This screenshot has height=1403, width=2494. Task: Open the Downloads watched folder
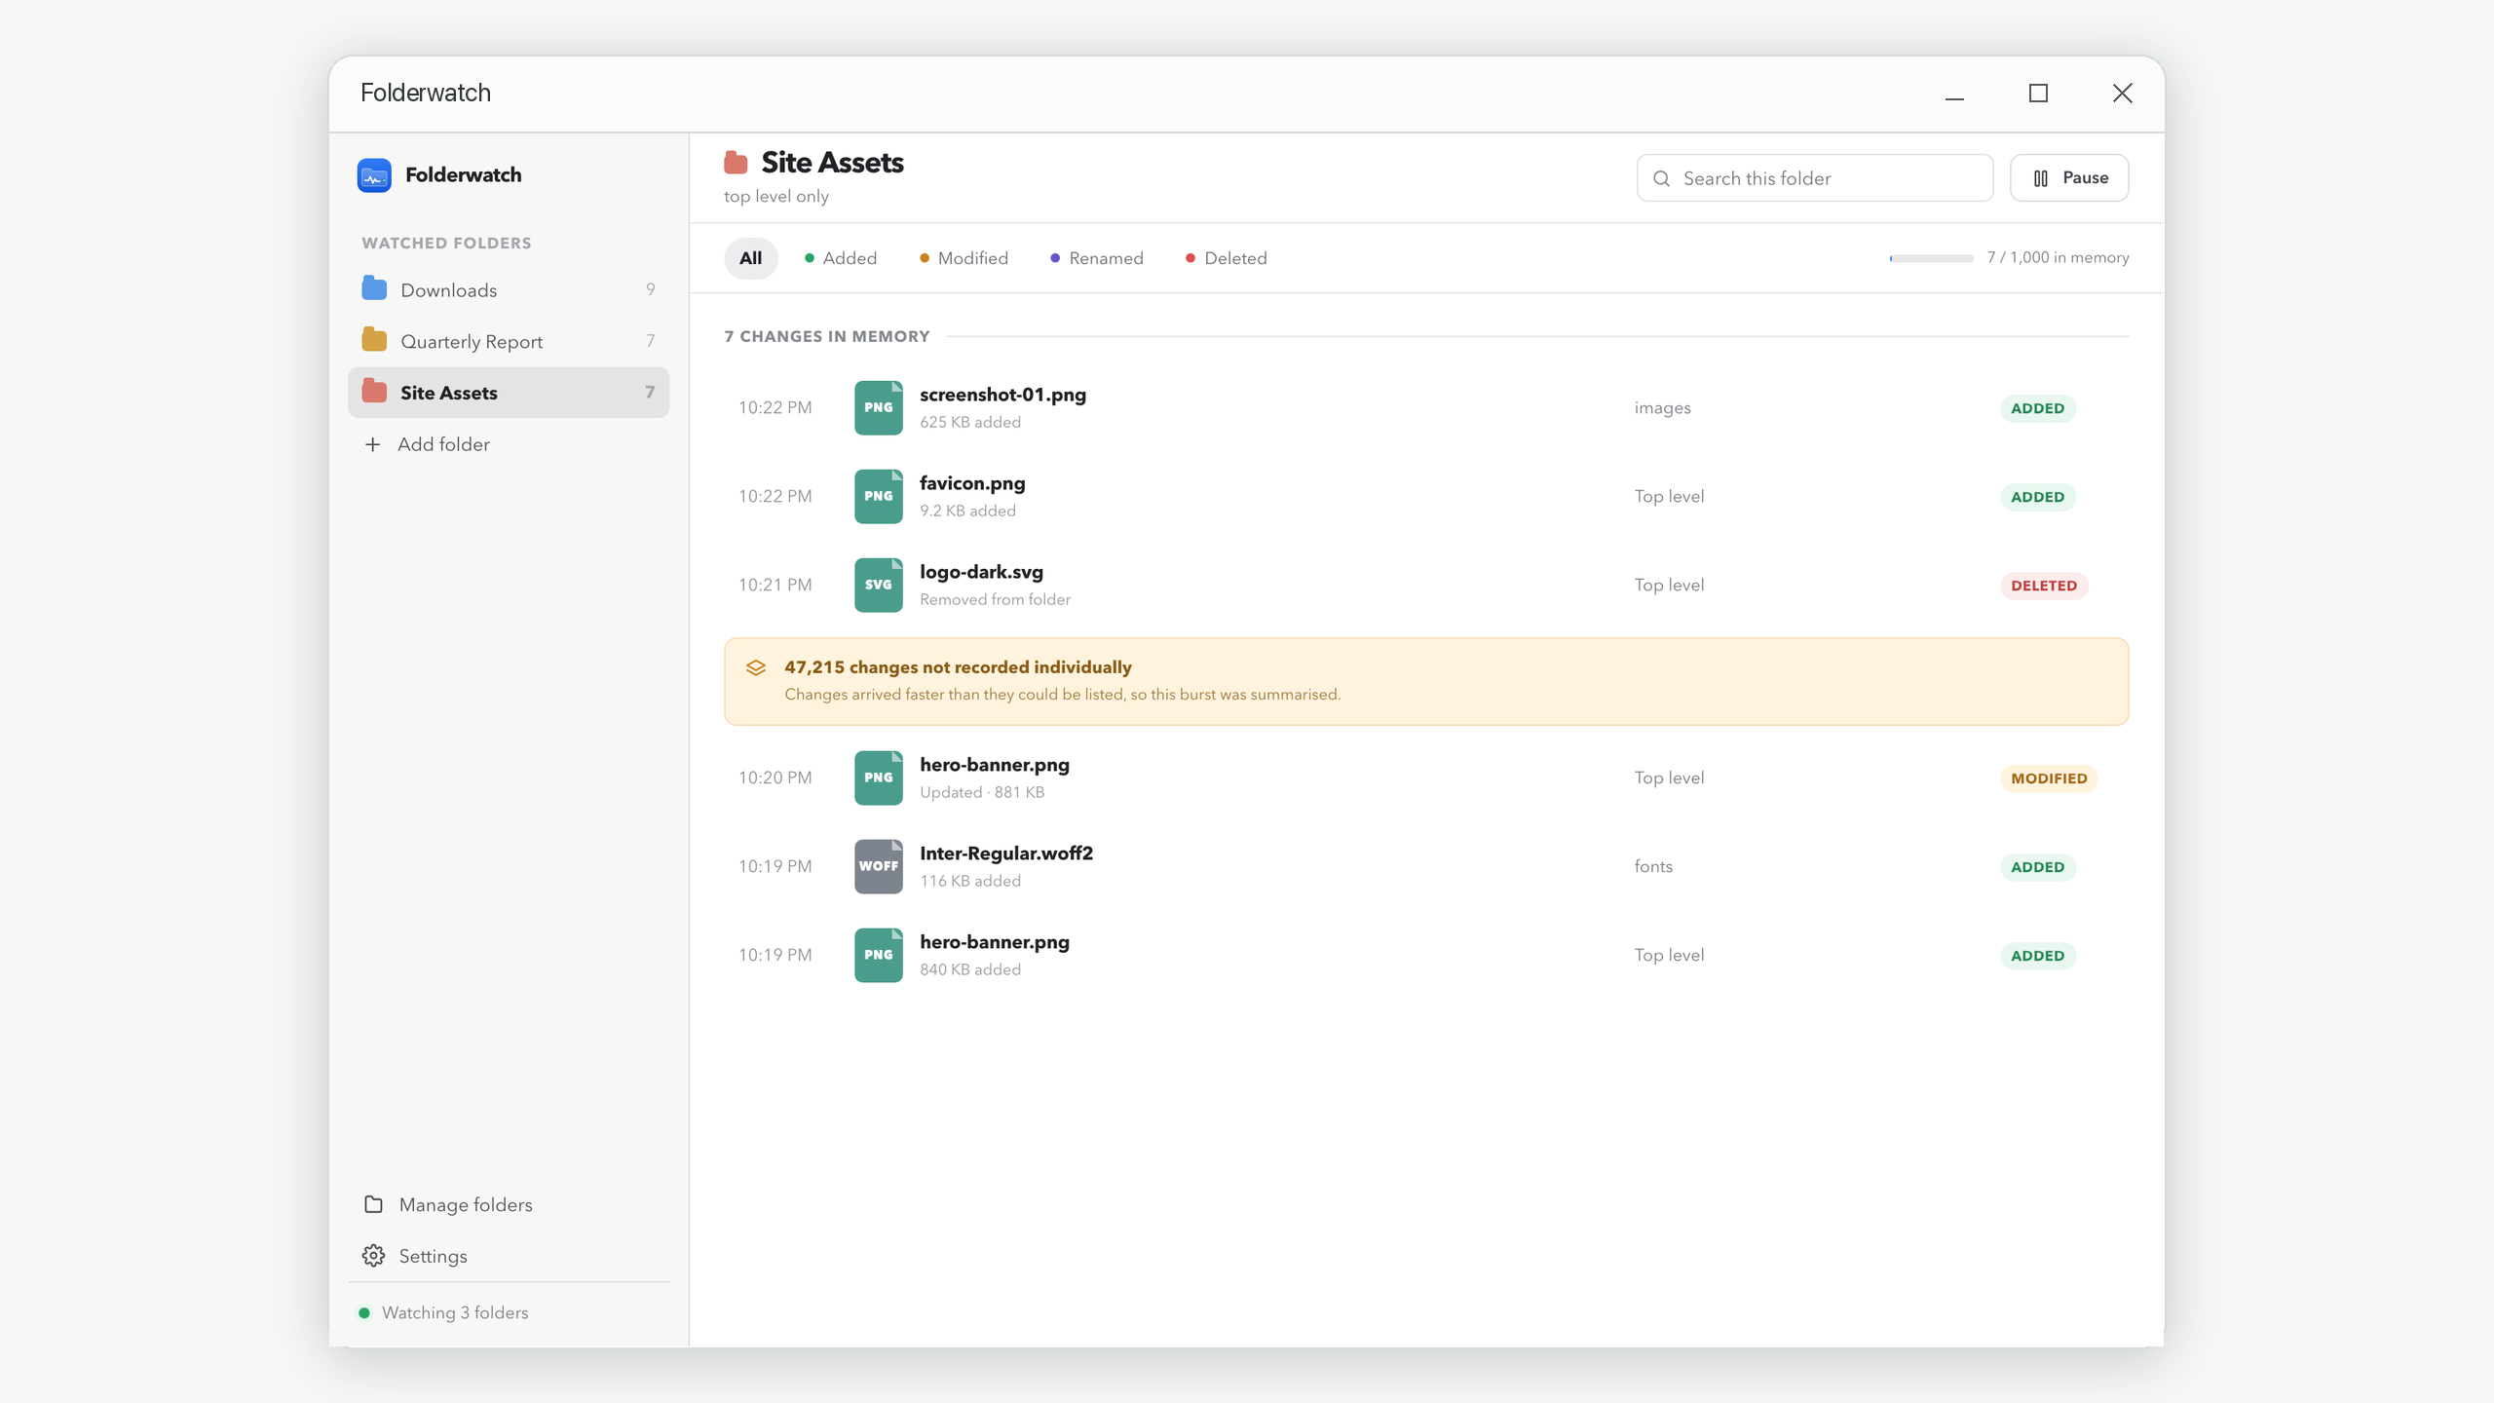coord(509,289)
